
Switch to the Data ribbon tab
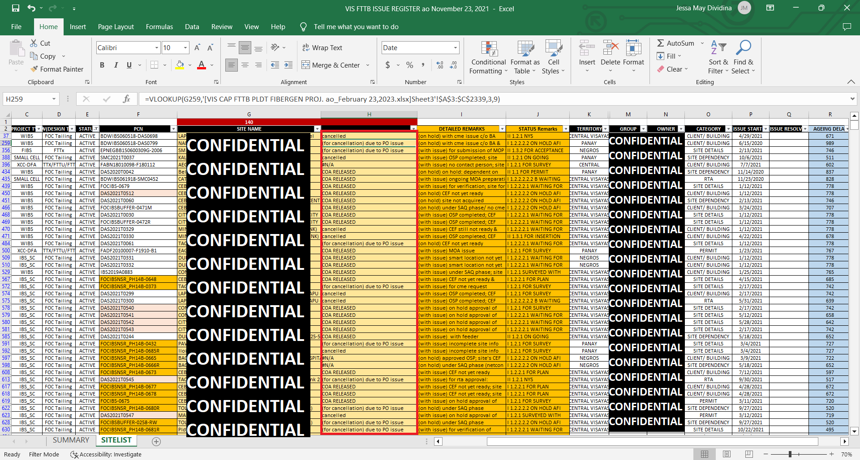tap(192, 27)
